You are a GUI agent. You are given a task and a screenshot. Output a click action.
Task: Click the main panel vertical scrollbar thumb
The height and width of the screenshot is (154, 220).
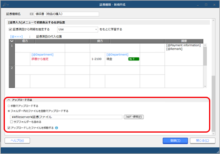214,104
